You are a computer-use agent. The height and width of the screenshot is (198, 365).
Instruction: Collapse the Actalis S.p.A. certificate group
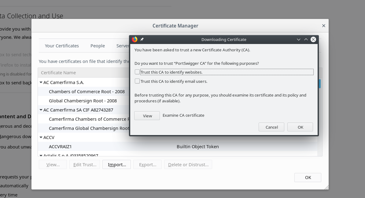pos(41,155)
